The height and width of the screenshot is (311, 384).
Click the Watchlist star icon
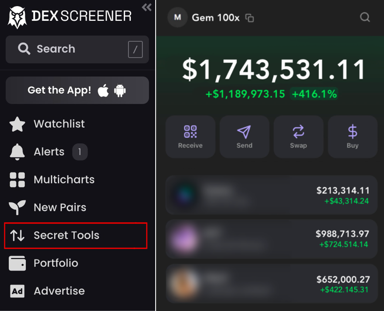click(17, 124)
